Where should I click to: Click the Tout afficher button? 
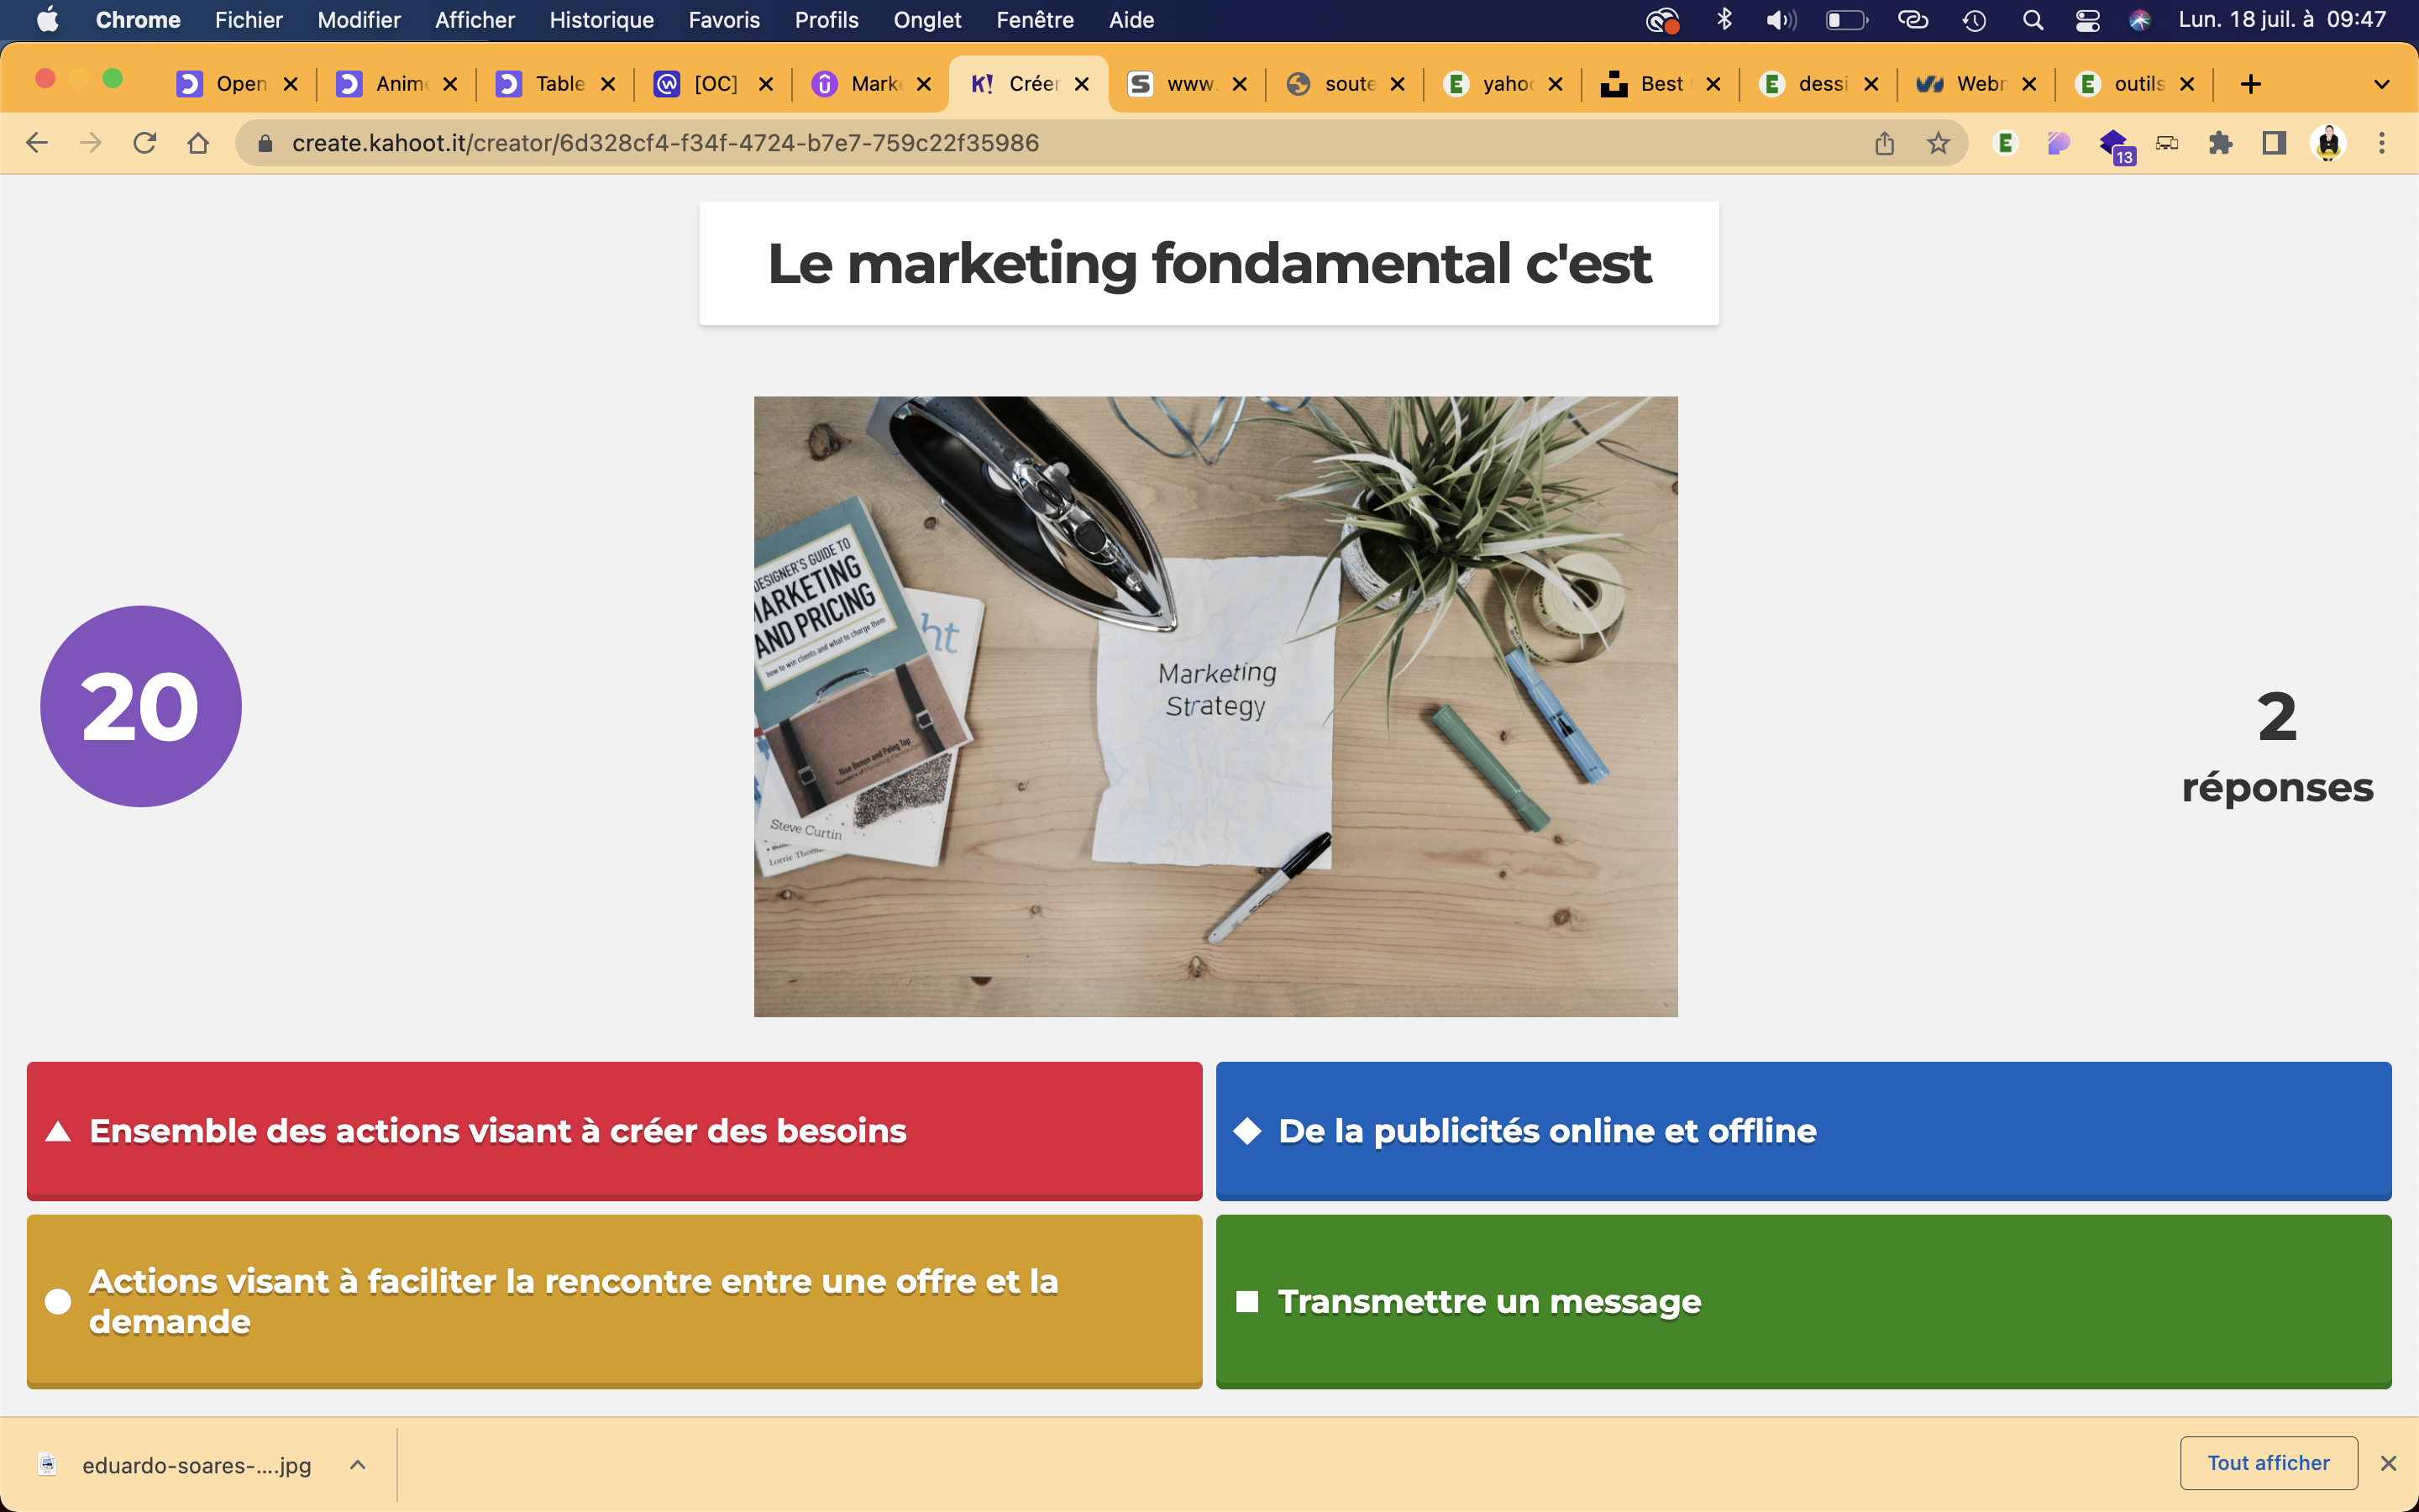(2268, 1463)
